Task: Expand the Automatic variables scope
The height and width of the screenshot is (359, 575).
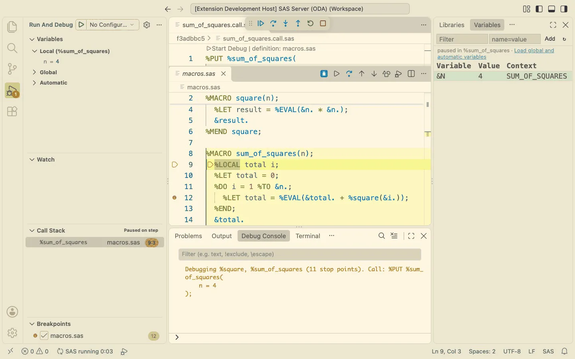Action: tap(34, 83)
